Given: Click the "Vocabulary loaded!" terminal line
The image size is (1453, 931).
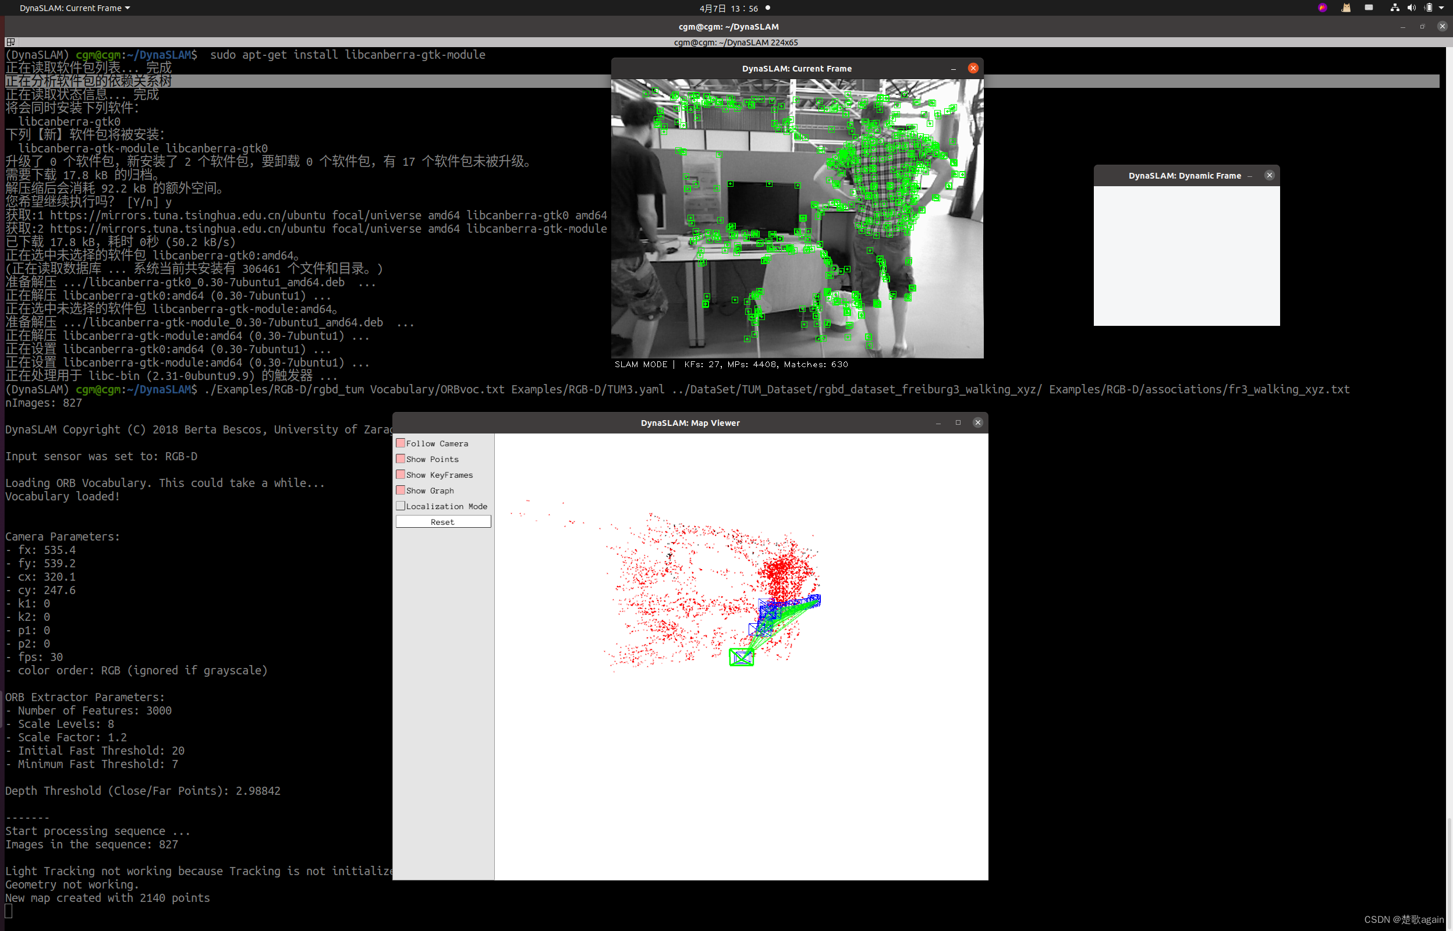Looking at the screenshot, I should click(x=63, y=497).
